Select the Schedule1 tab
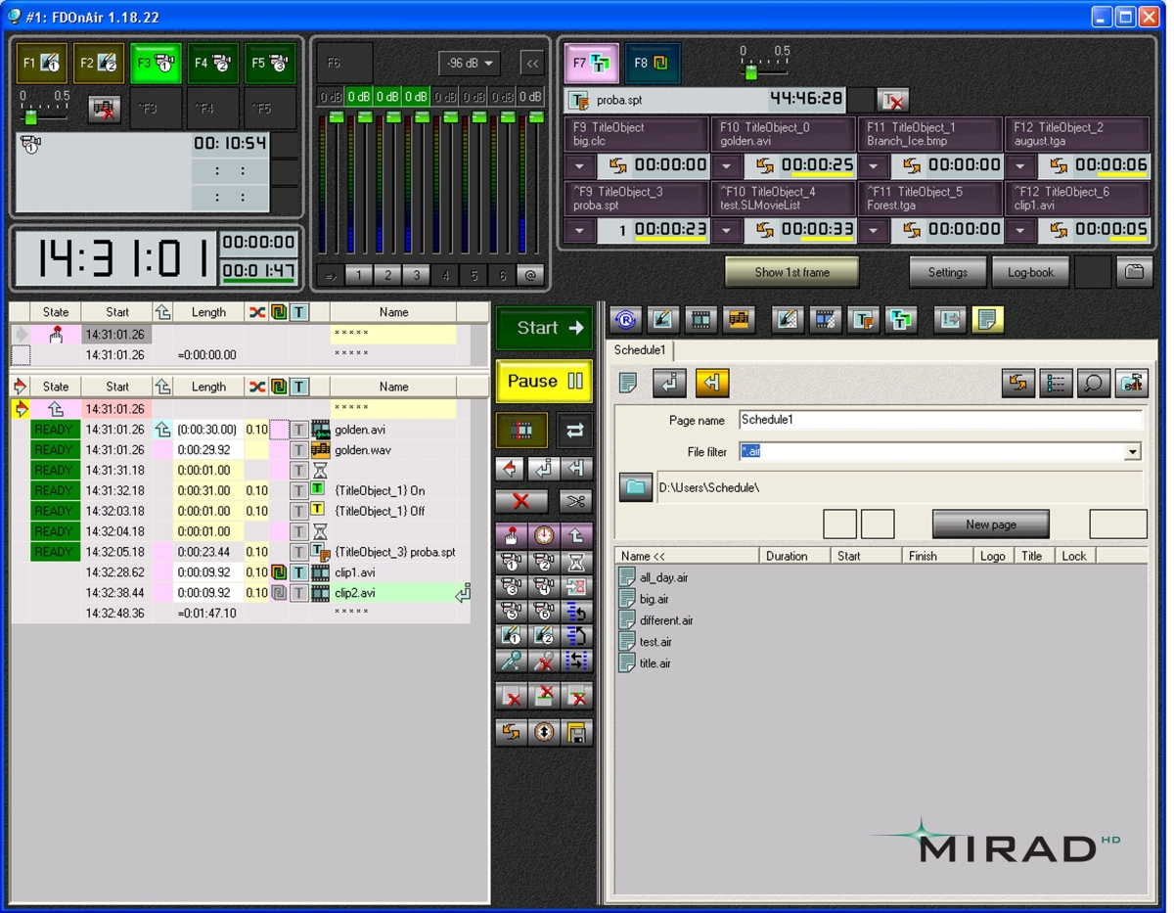The width and height of the screenshot is (1174, 913). 640,350
